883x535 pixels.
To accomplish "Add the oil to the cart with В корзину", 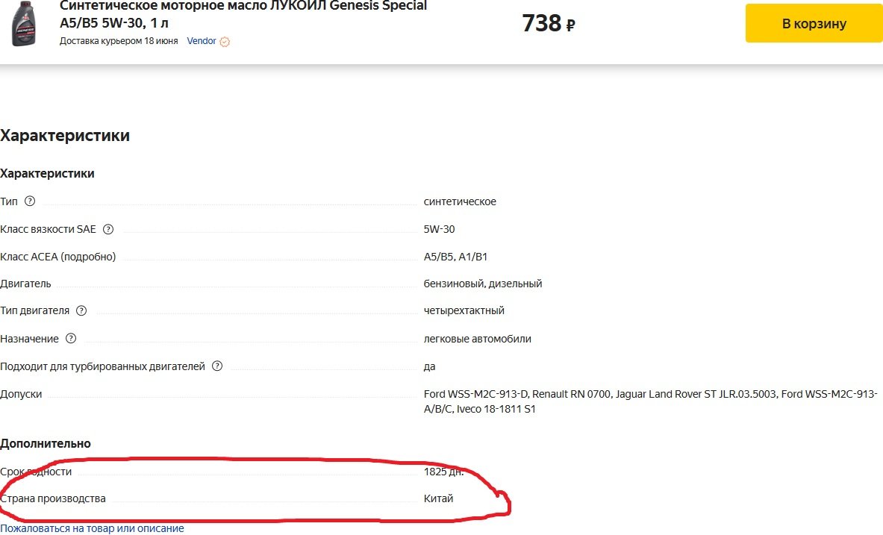I will (814, 24).
